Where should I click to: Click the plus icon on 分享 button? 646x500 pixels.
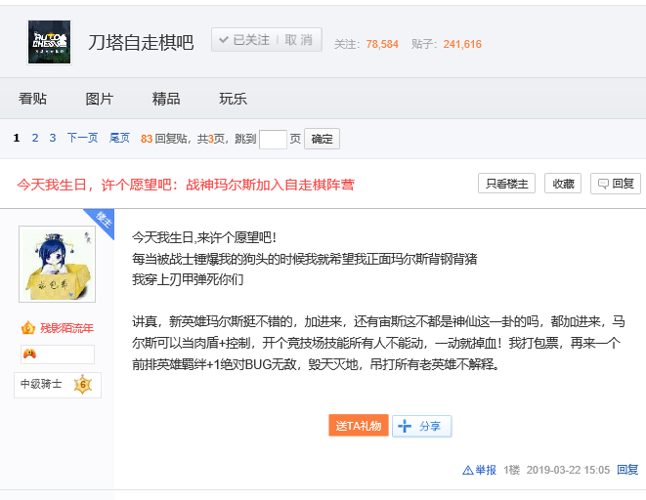pos(405,427)
